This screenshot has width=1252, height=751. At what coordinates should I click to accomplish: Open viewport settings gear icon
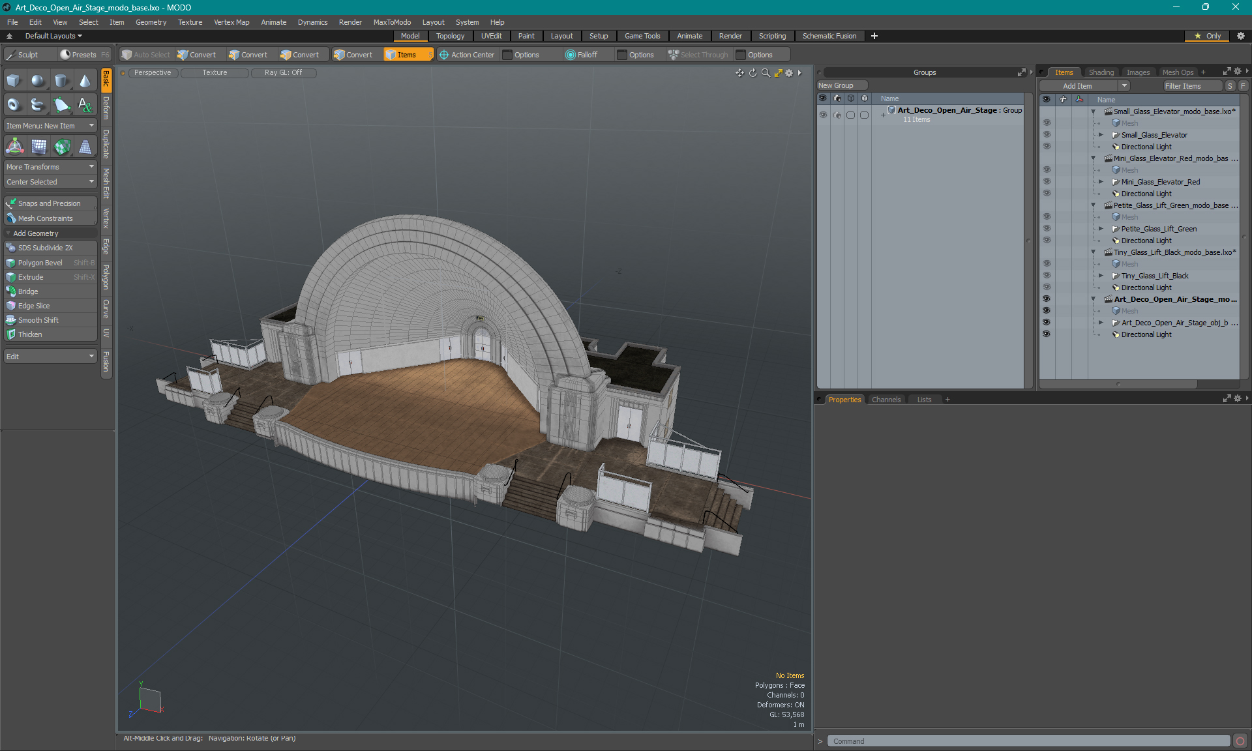pos(789,73)
